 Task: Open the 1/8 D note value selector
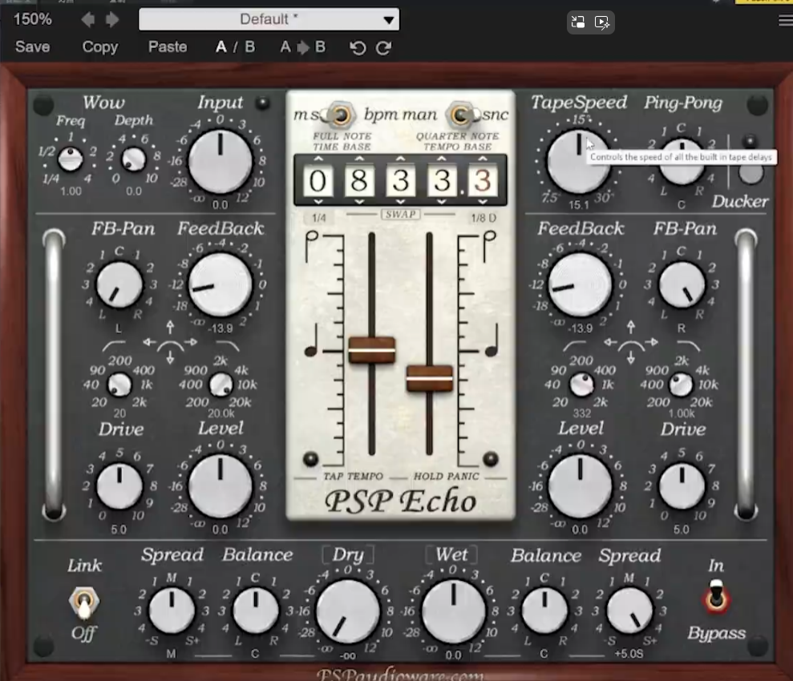click(483, 218)
